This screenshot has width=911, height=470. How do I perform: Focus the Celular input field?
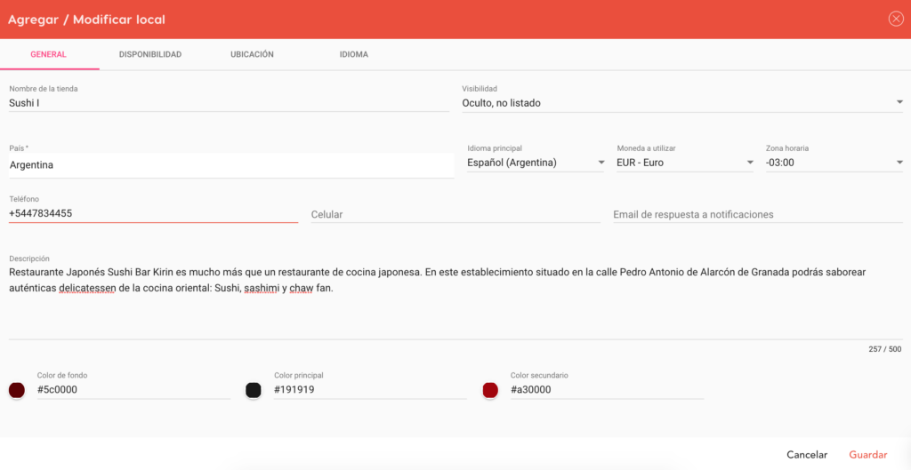click(455, 215)
